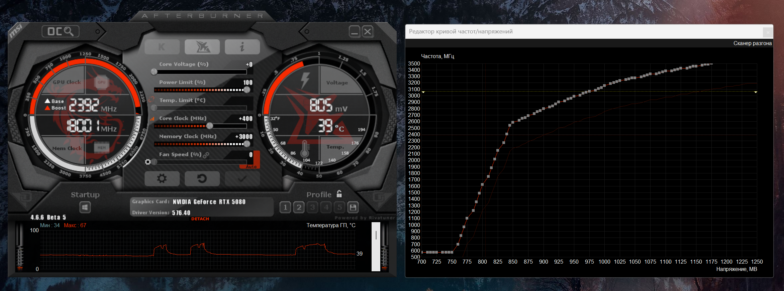
Task: Click the DETACH monitor link
Action: coord(200,219)
